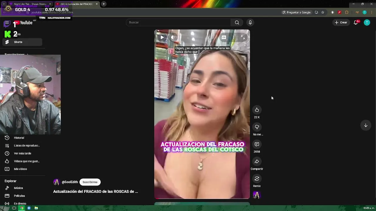Open the Short's title text

[x=95, y=191]
